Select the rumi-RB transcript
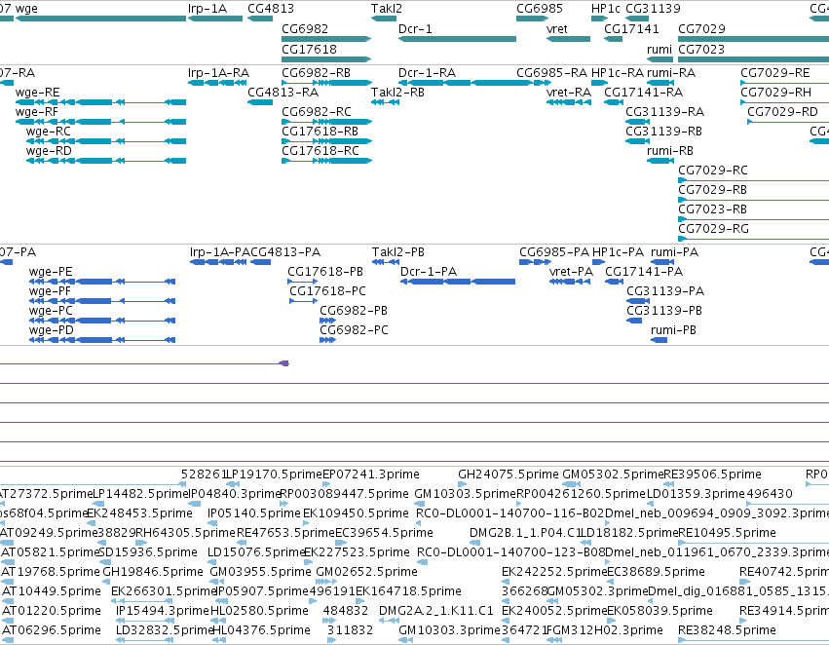 [x=660, y=161]
